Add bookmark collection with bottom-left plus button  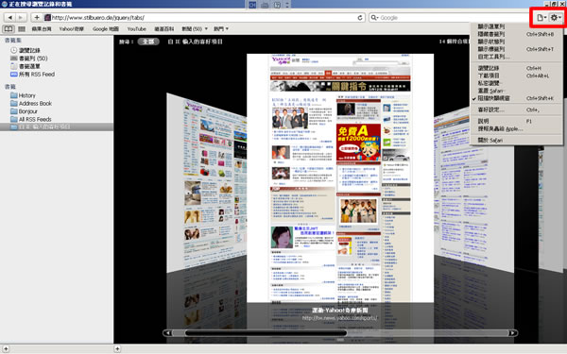pos(6,348)
